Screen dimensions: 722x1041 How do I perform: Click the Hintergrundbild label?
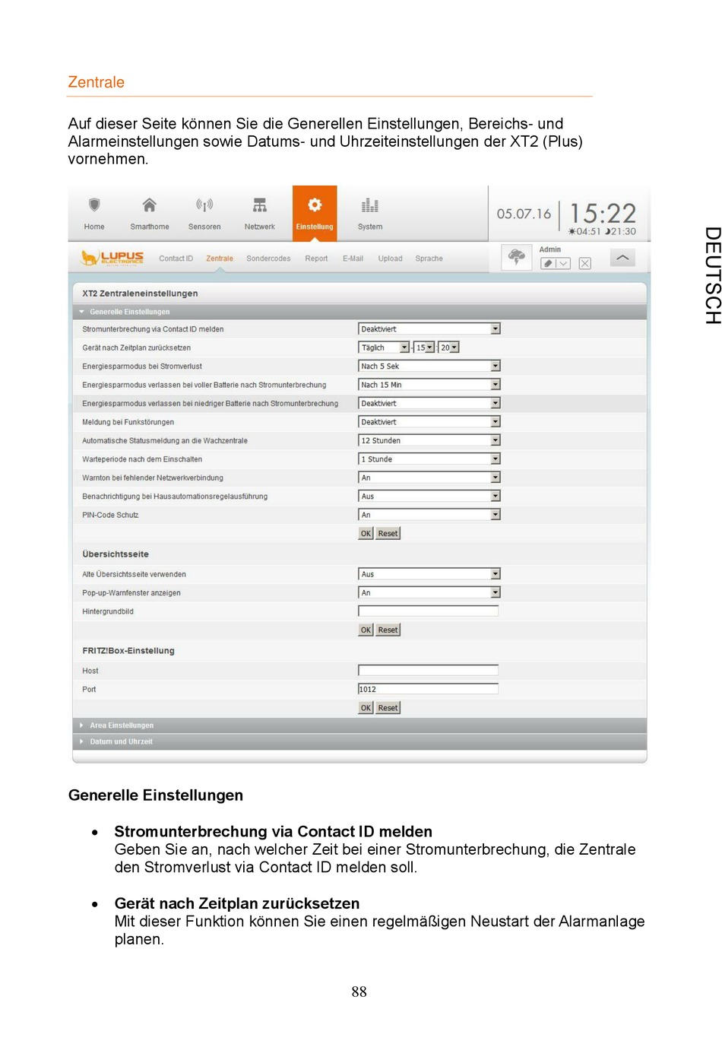point(108,611)
